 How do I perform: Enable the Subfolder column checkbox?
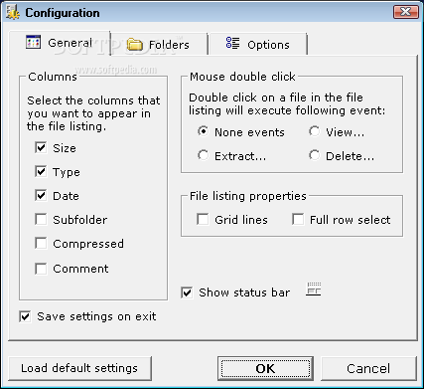tap(41, 219)
